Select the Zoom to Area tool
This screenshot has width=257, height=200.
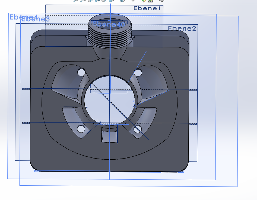tap(83, 1)
